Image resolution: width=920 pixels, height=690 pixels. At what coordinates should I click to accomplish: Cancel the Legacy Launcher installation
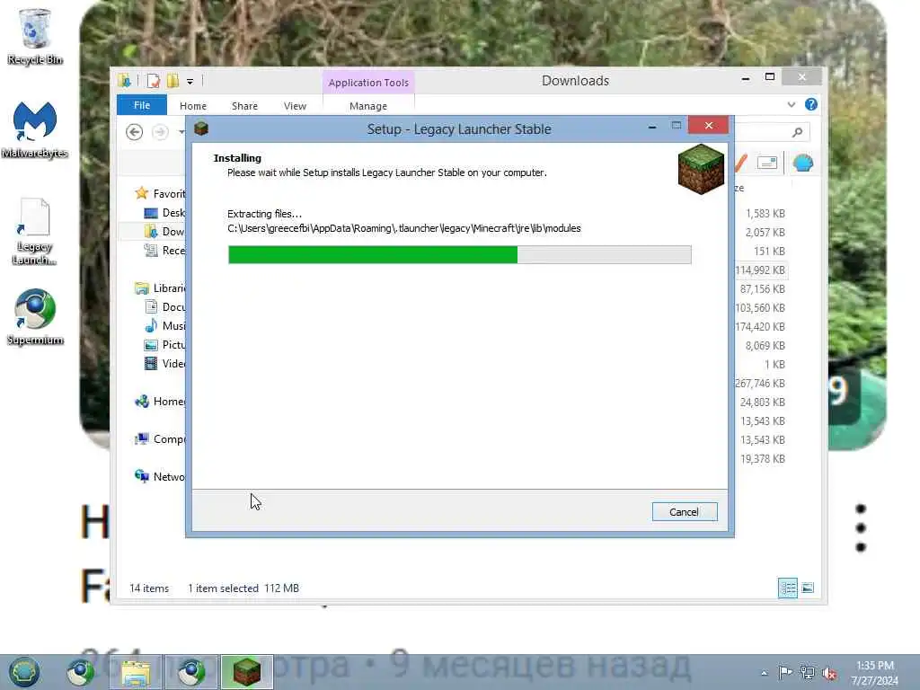click(x=684, y=511)
